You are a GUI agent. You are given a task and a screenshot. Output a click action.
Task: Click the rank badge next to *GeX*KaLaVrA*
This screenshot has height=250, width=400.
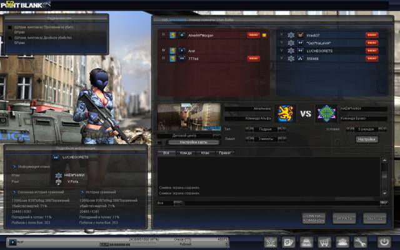tap(300, 43)
